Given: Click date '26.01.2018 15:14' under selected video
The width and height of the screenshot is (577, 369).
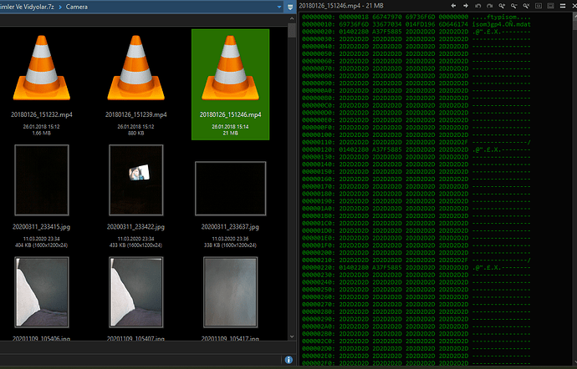Looking at the screenshot, I should [x=230, y=126].
